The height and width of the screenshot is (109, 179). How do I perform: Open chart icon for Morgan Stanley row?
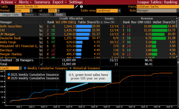point(41,54)
